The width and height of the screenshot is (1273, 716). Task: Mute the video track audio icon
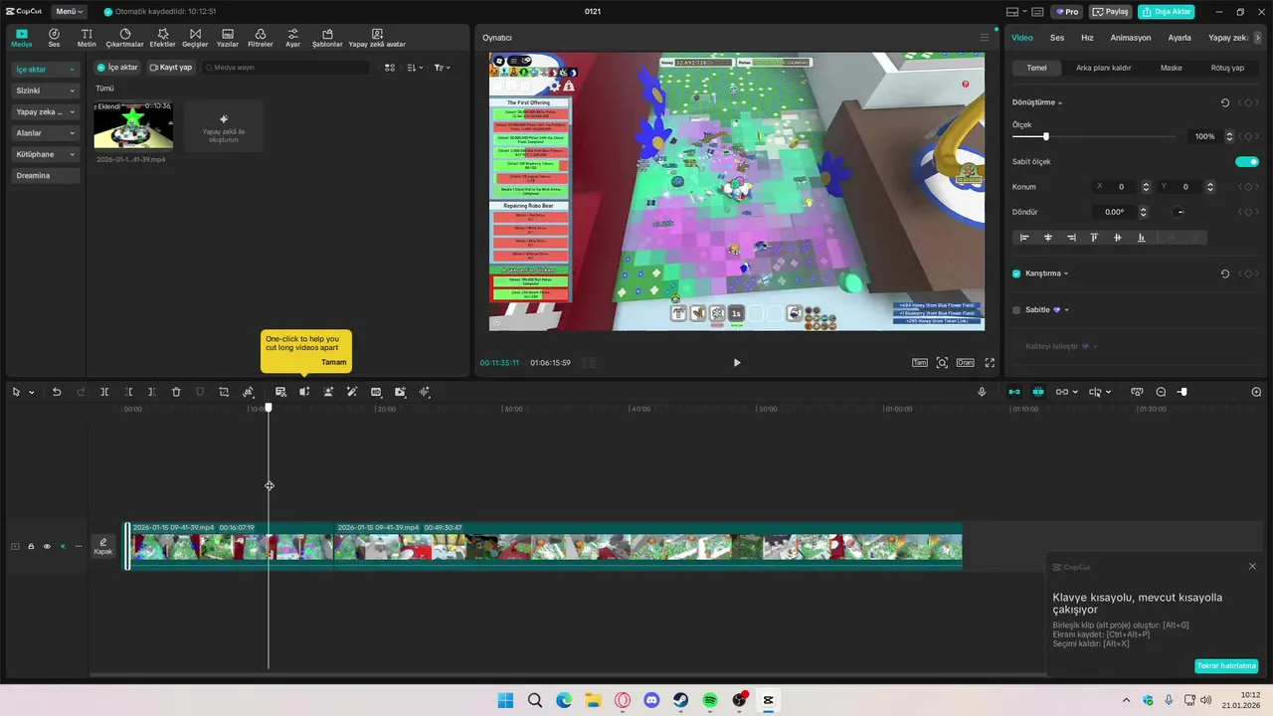coord(63,546)
